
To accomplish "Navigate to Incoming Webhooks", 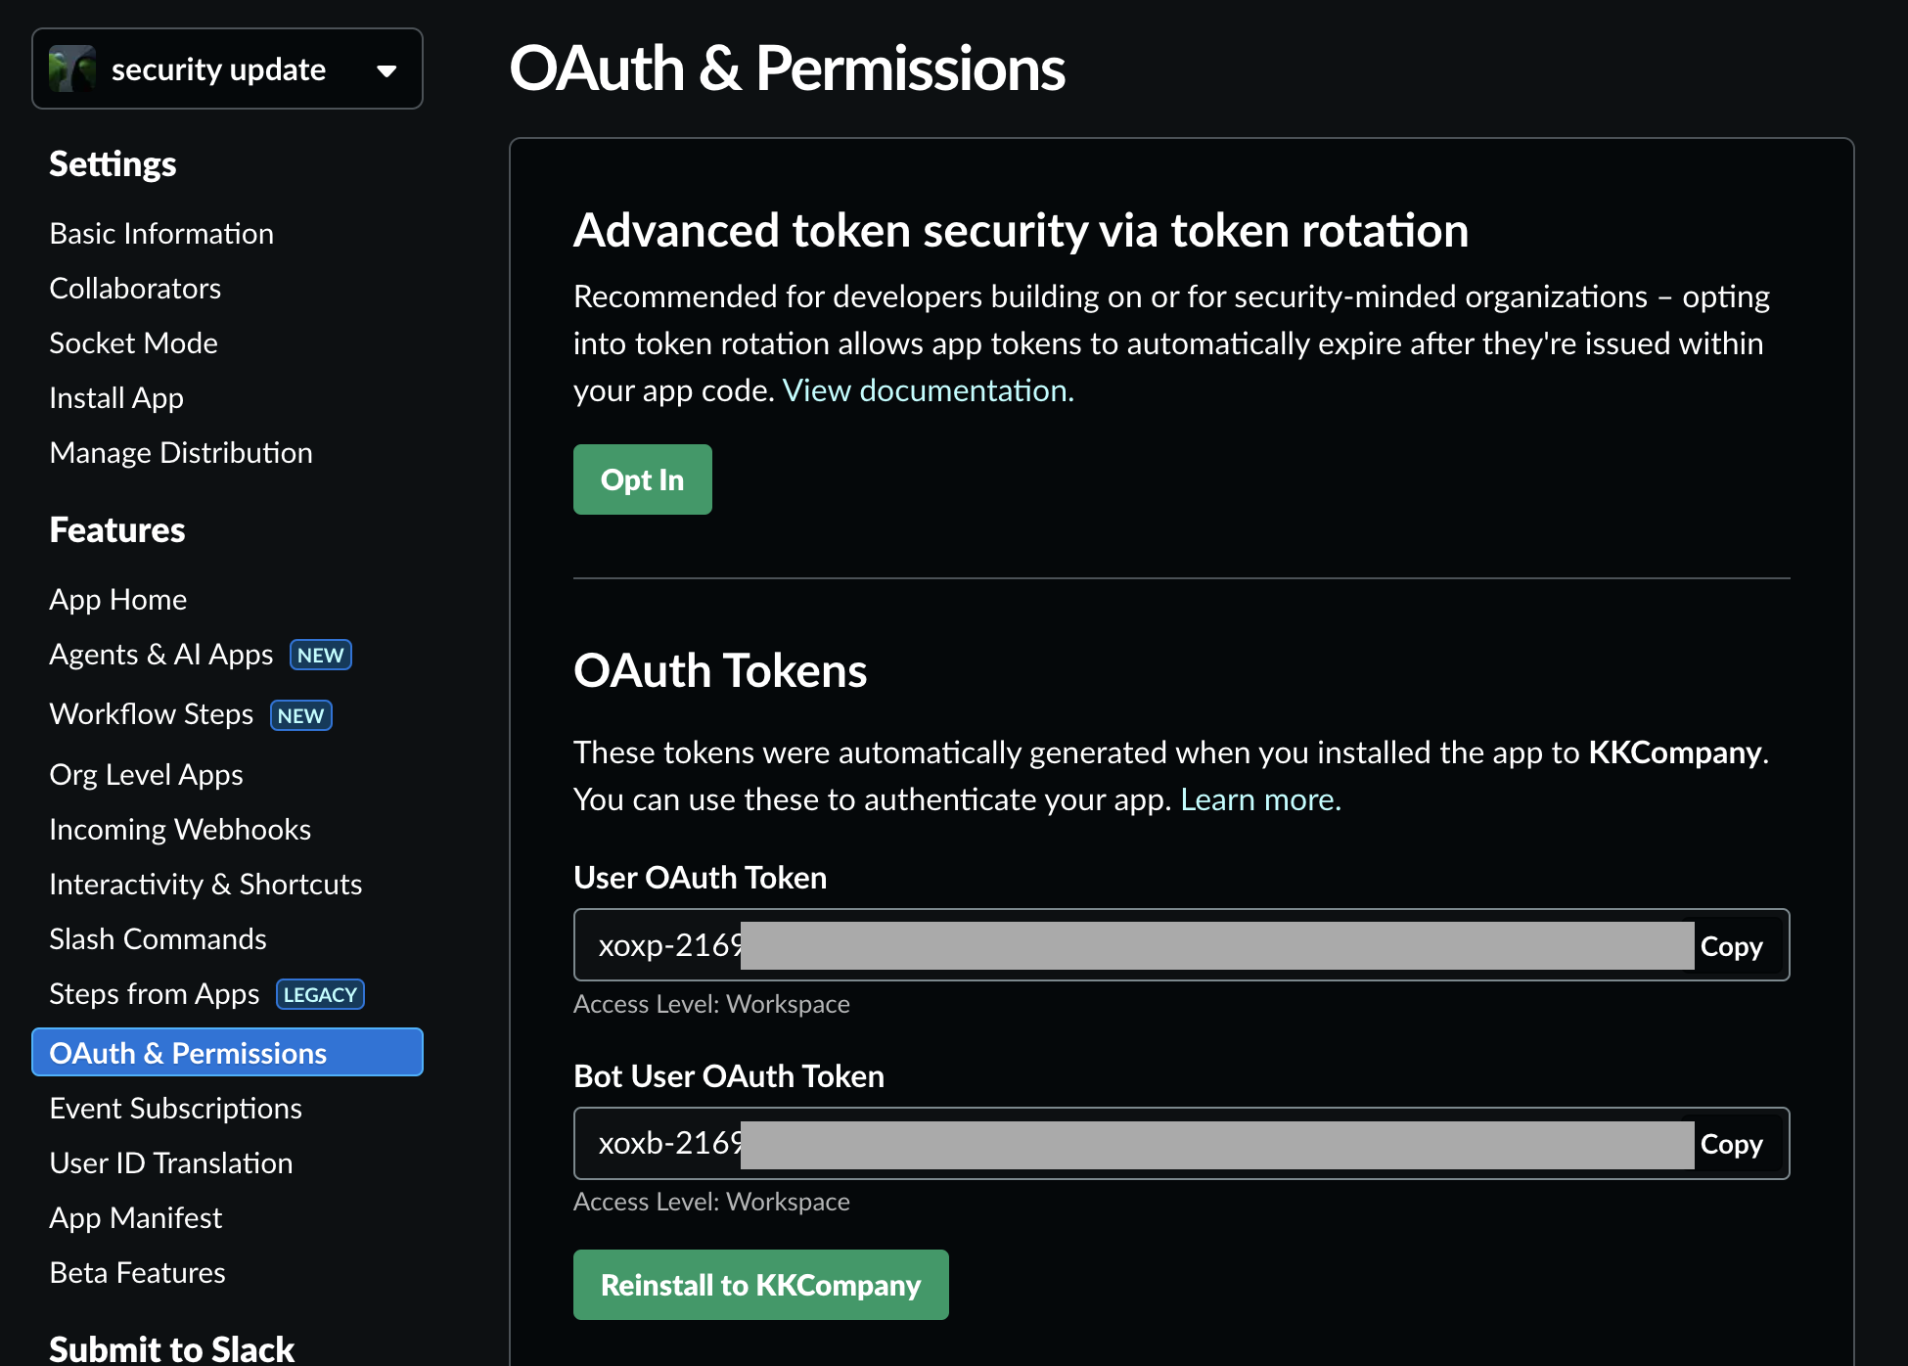I will (x=180, y=830).
